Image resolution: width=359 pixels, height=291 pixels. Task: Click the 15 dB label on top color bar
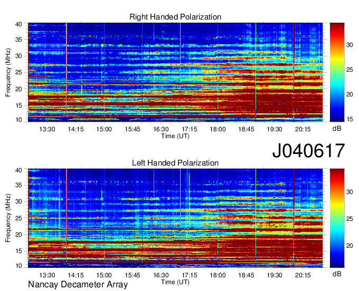click(349, 119)
